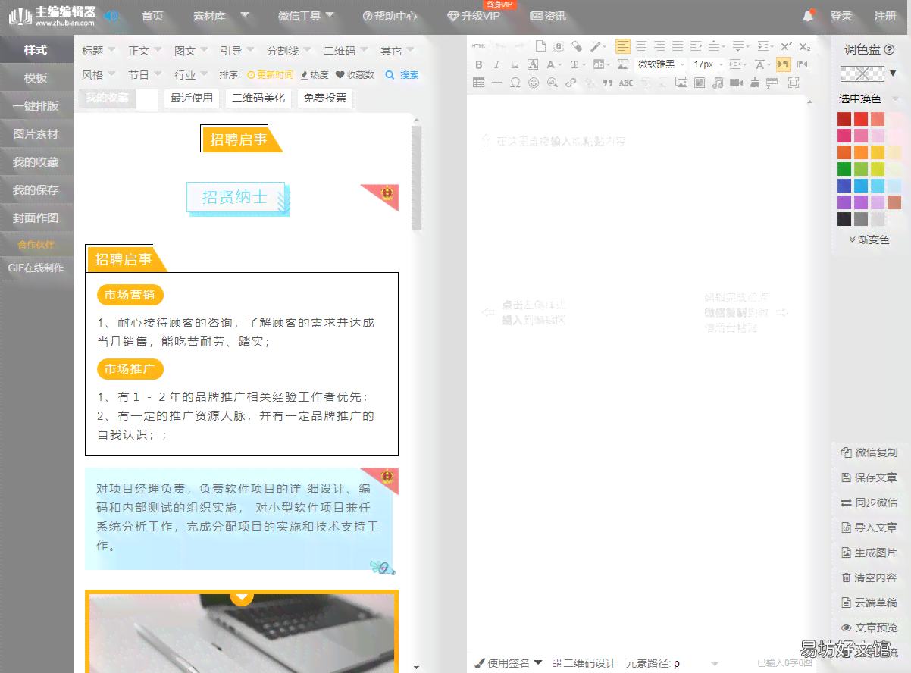The image size is (911, 673).
Task: Open the font family dropdown 微软雅黑
Action: (661, 64)
